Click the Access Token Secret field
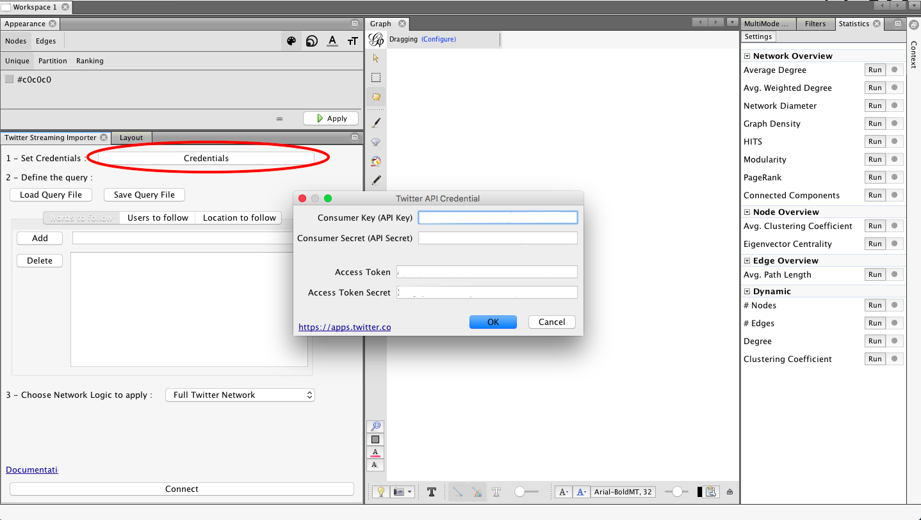This screenshot has width=921, height=520. (x=487, y=292)
